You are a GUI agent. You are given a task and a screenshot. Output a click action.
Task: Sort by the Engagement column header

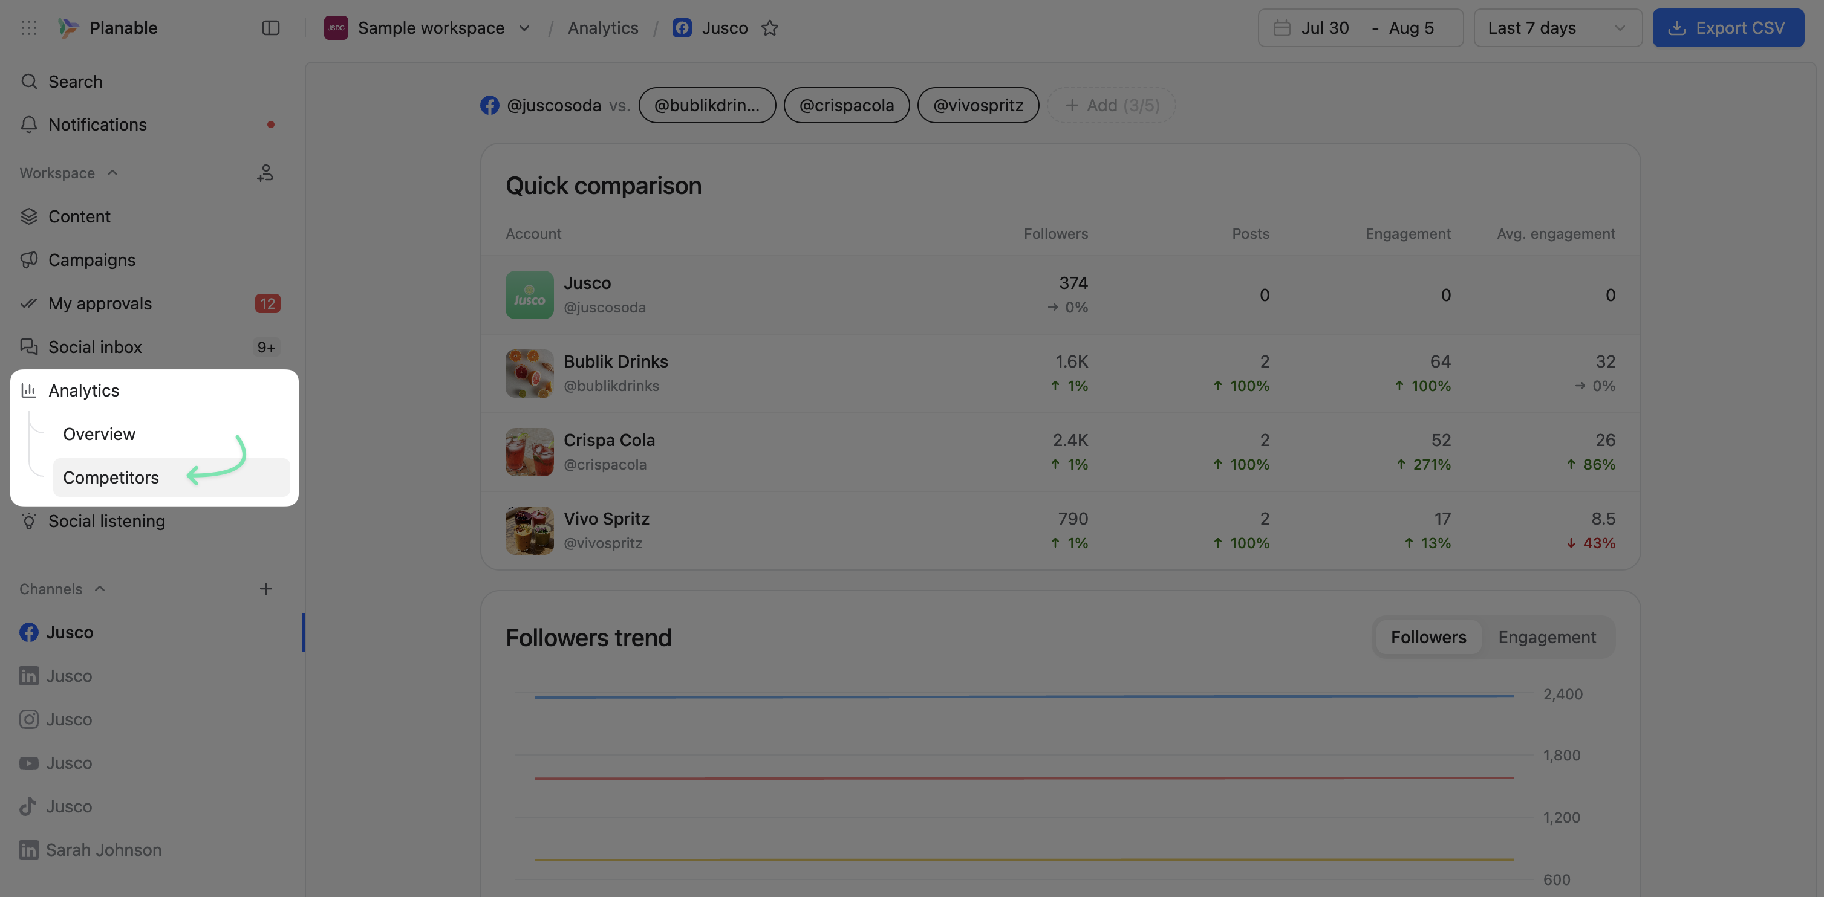(x=1408, y=233)
